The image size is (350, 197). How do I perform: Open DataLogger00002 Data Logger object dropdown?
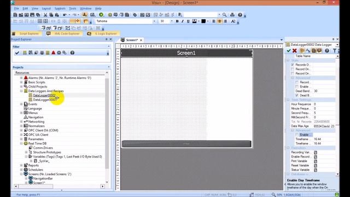click(337, 45)
